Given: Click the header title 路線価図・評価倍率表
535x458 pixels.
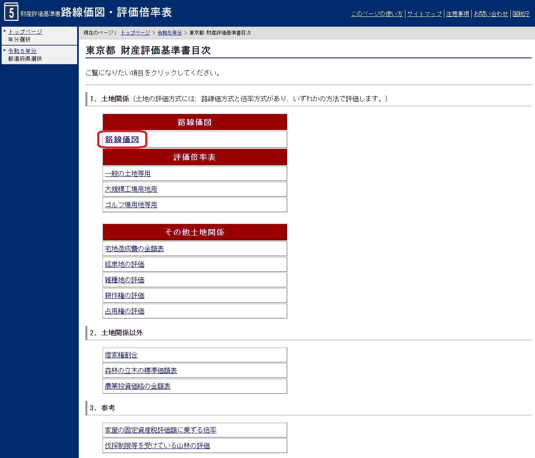Looking at the screenshot, I should point(117,12).
